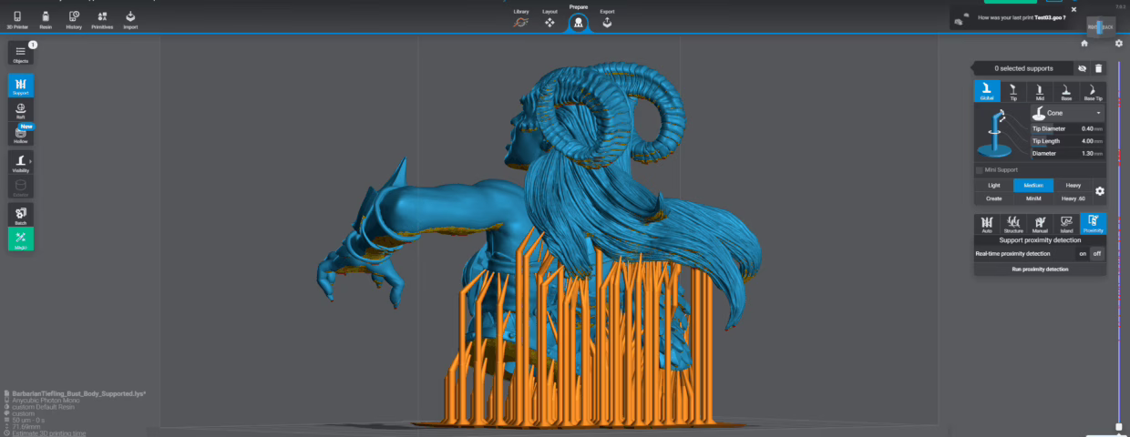Screen dimensions: 1130x437
Task: Open the Batch tool
Action: coord(21,216)
